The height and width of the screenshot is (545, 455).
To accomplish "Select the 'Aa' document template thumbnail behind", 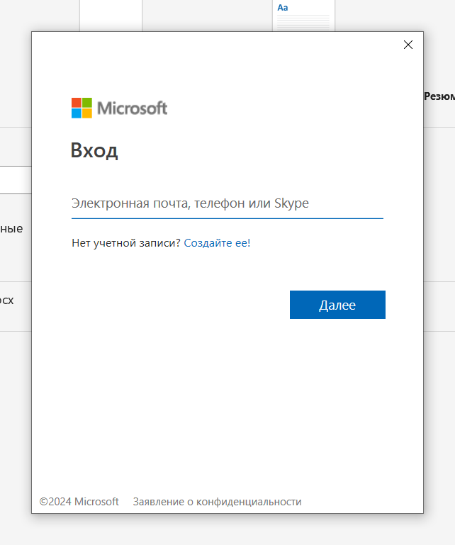I will point(303,16).
